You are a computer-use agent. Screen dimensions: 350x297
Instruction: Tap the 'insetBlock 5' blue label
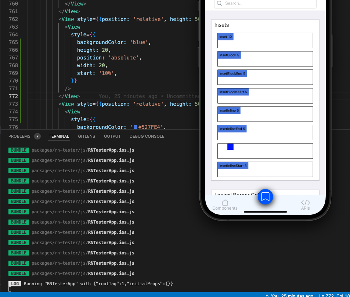(229, 55)
